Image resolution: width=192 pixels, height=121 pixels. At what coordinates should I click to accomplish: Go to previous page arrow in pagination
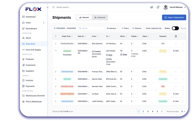134,111
